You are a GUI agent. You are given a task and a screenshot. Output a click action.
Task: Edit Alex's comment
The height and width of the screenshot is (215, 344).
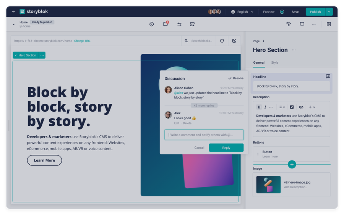(177, 124)
